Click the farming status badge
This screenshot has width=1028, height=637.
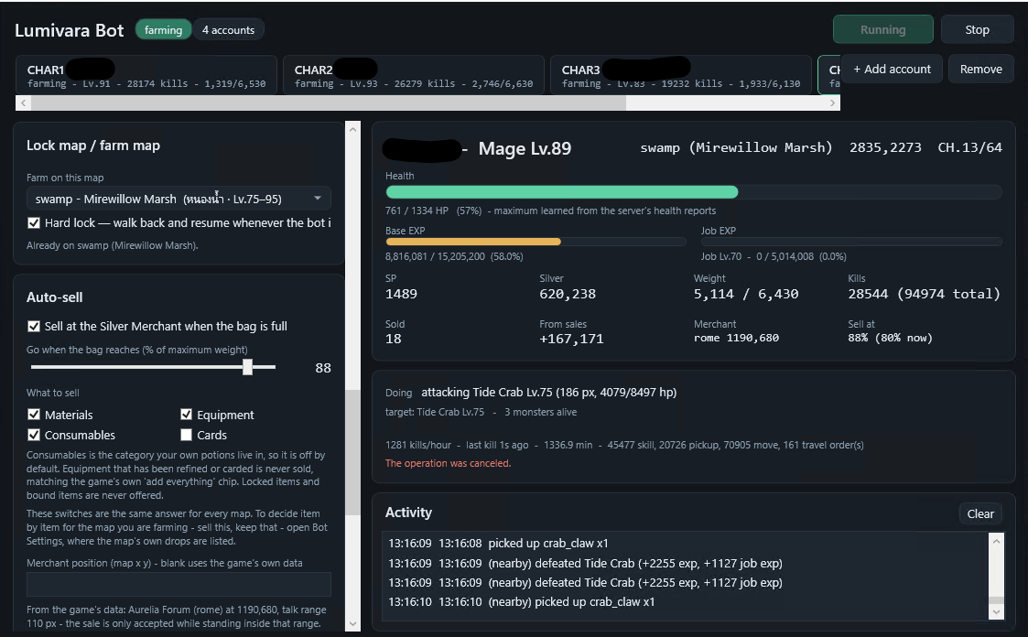coord(163,30)
